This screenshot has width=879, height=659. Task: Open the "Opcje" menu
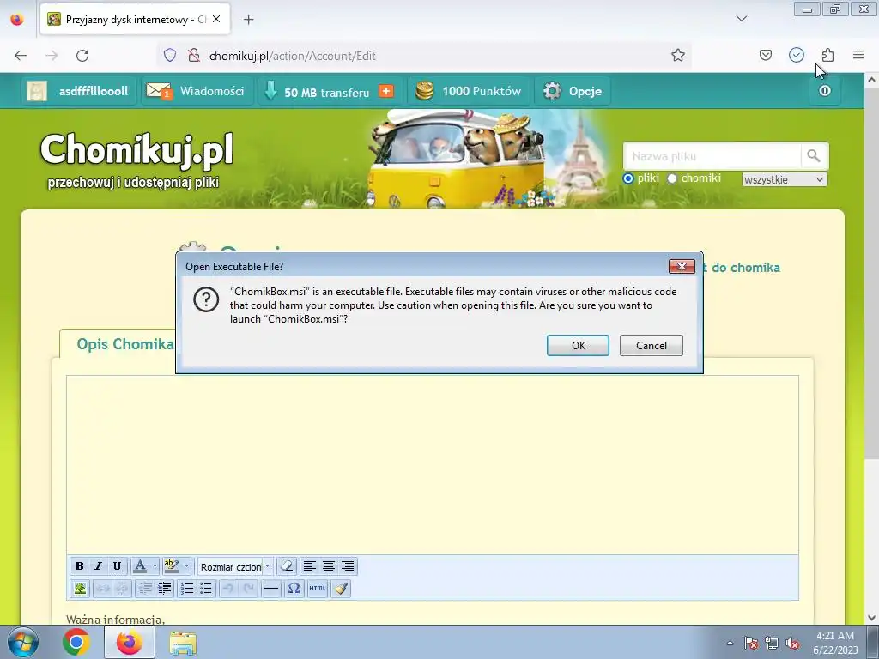(573, 91)
